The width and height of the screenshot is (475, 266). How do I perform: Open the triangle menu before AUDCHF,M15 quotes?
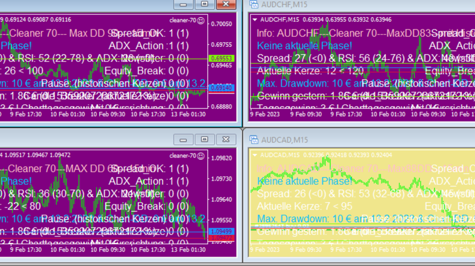(x=255, y=20)
